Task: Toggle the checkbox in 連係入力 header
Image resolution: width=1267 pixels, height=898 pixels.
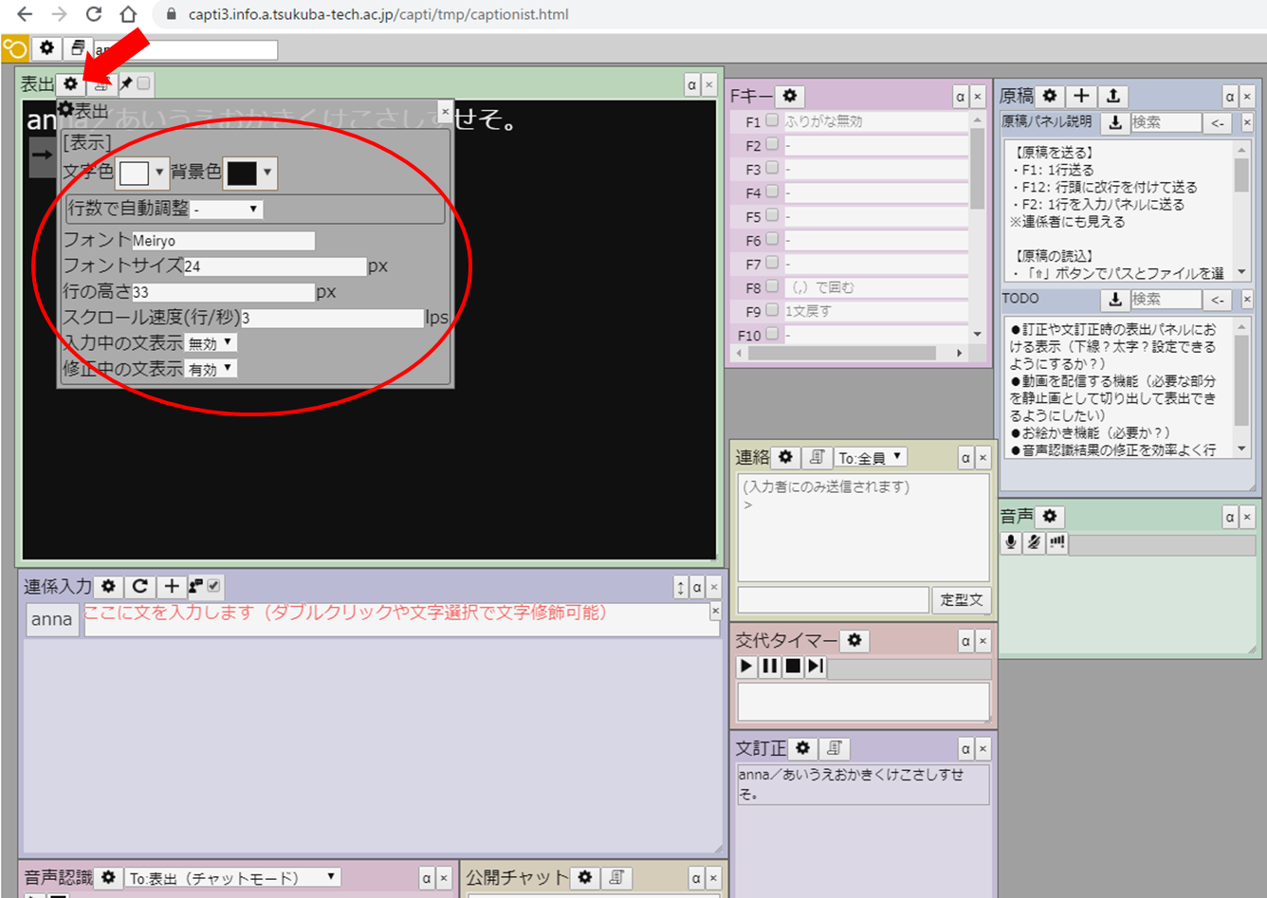Action: (x=213, y=586)
